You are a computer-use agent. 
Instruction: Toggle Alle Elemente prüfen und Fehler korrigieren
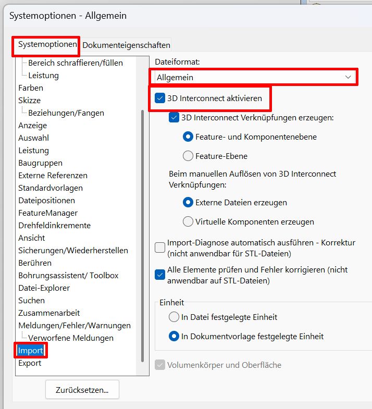point(160,275)
